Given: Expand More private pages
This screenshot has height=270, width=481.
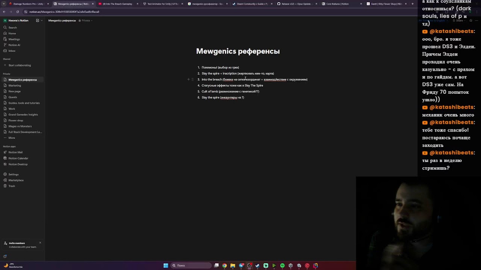Looking at the screenshot, I should tap(23, 138).
